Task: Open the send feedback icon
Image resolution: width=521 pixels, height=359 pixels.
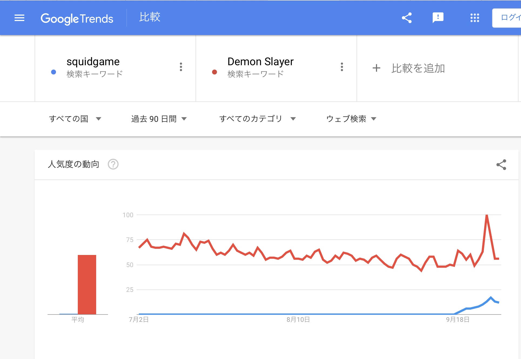Action: point(438,18)
